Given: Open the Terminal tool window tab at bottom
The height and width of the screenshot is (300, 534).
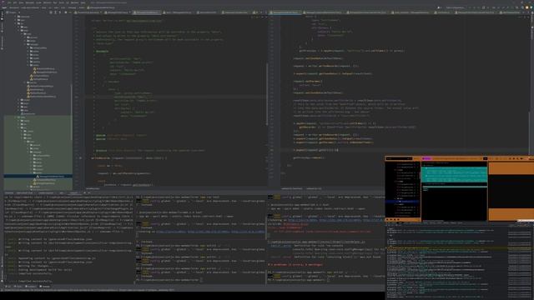Looking at the screenshot, I should tap(44, 287).
